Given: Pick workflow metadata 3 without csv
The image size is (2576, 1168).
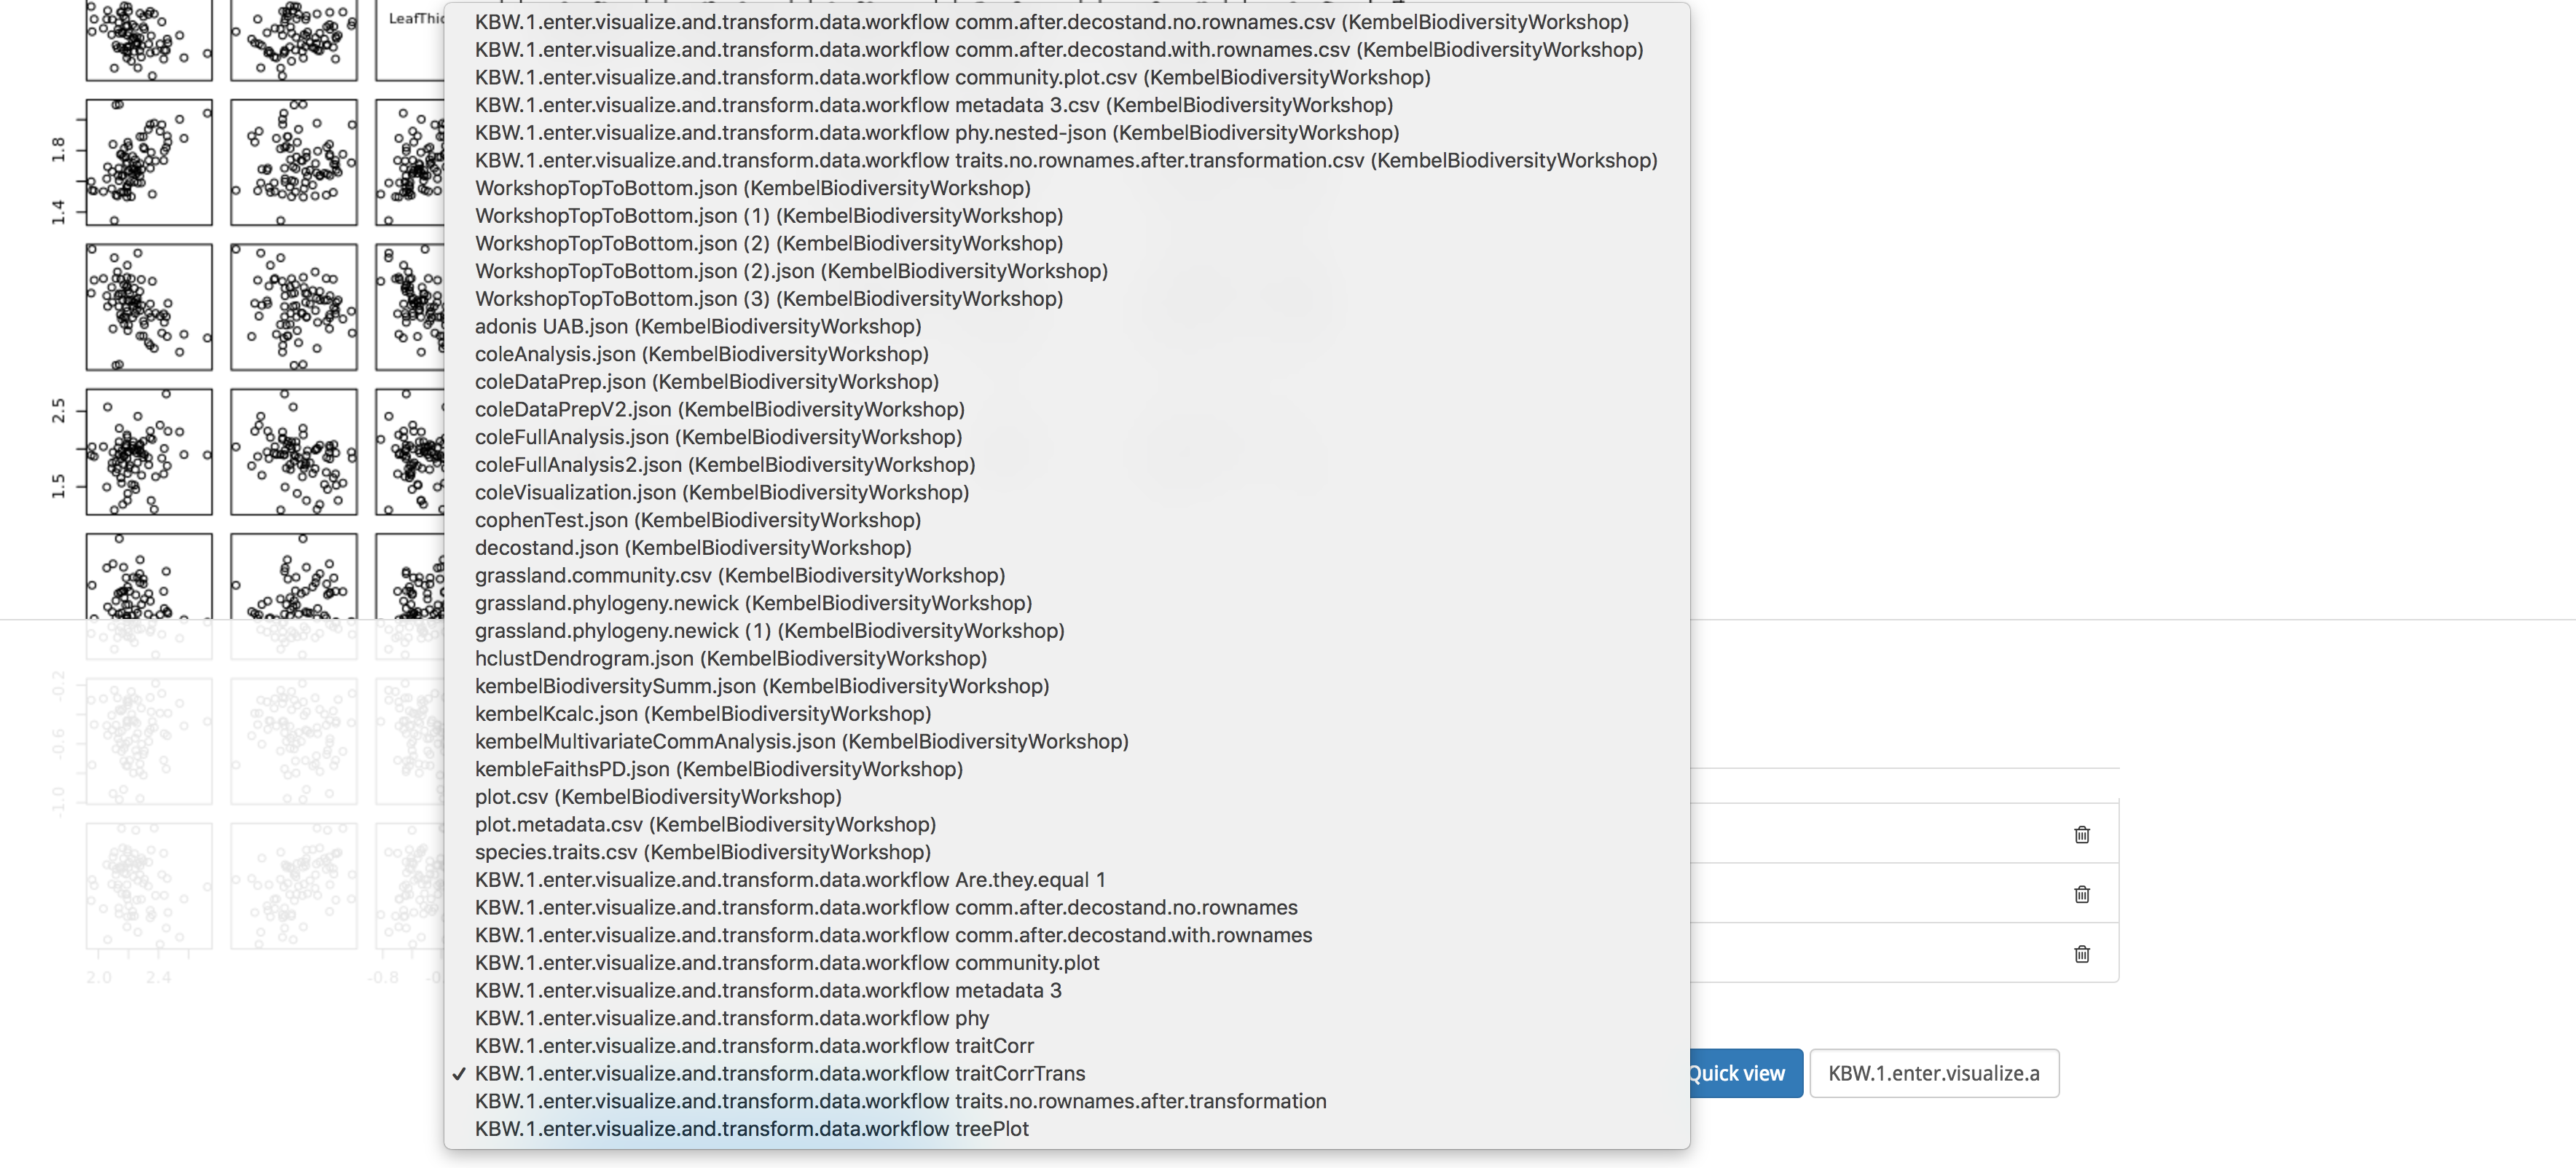Looking at the screenshot, I should (x=1066, y=990).
